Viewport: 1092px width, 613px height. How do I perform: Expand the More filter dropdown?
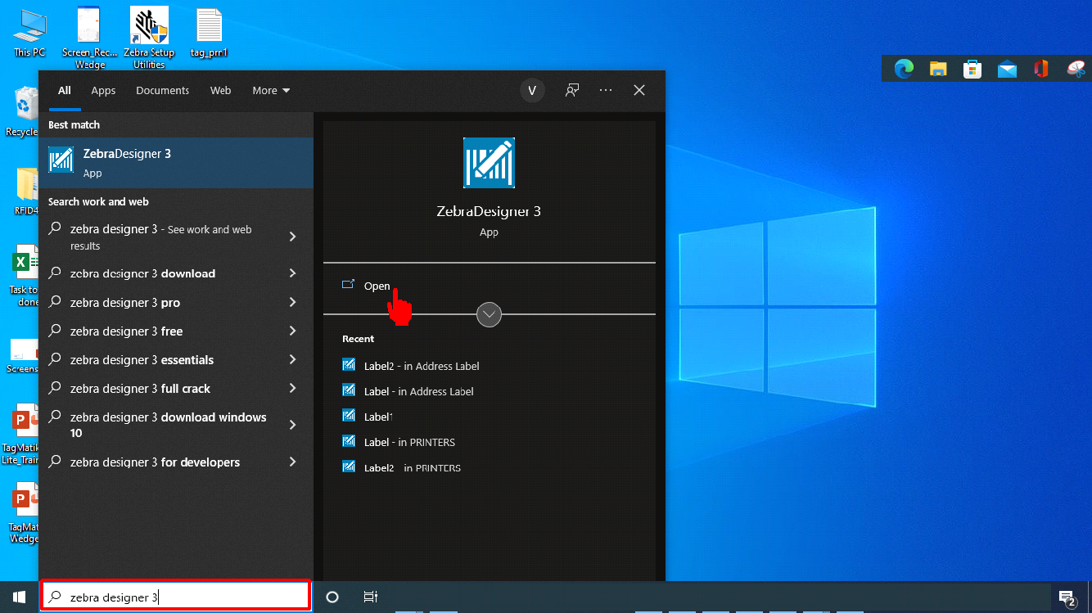[271, 91]
